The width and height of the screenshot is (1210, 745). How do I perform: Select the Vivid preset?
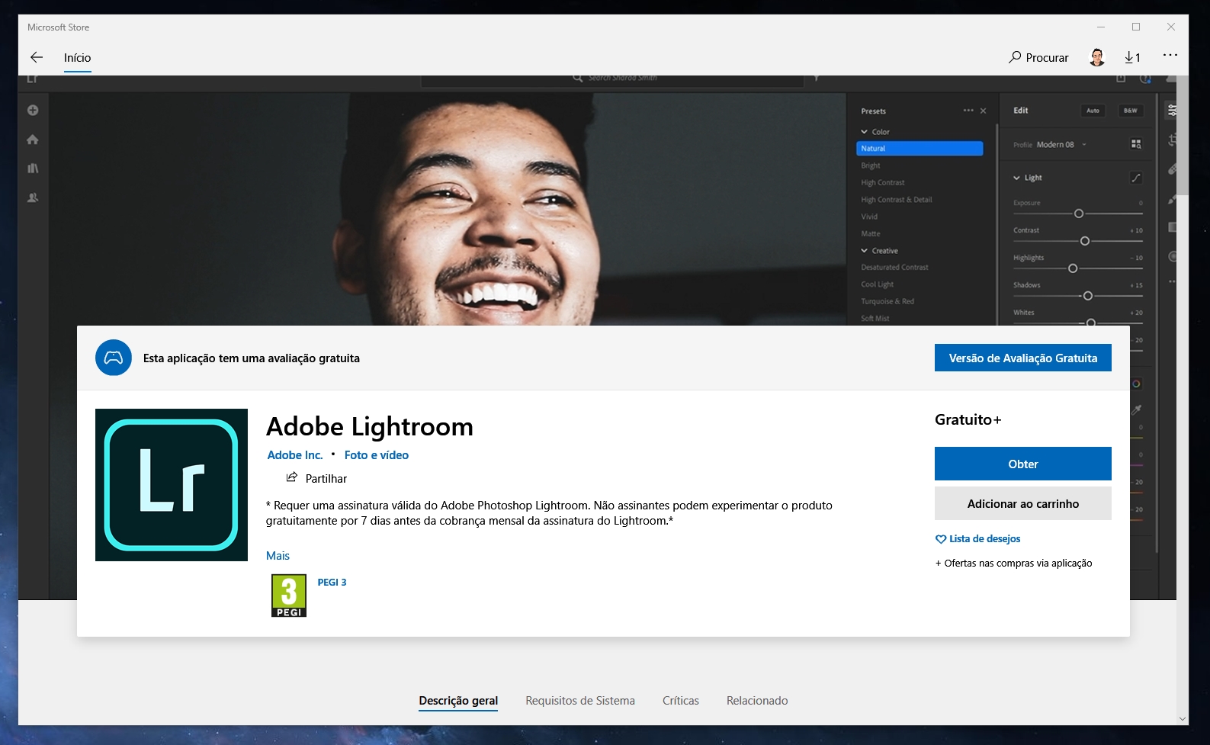tap(869, 217)
